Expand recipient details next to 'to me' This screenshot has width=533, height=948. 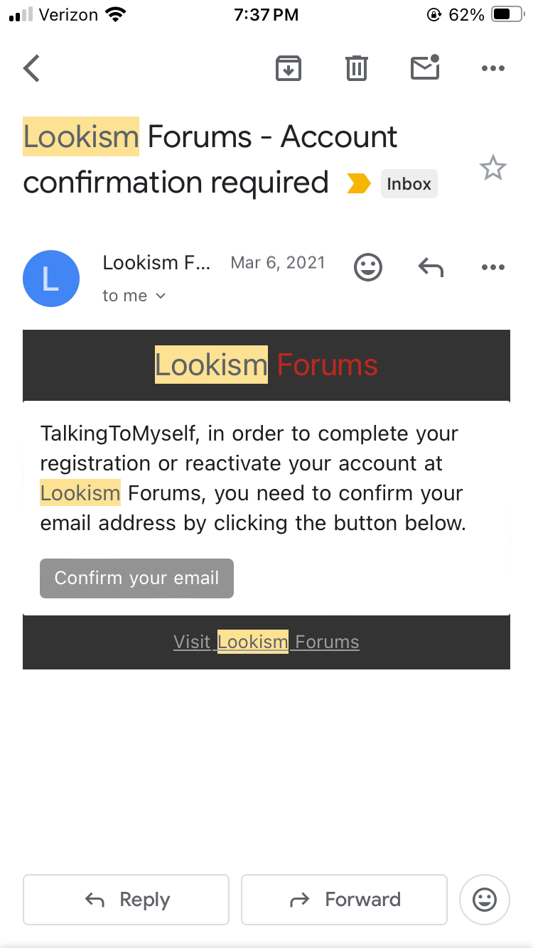[161, 296]
